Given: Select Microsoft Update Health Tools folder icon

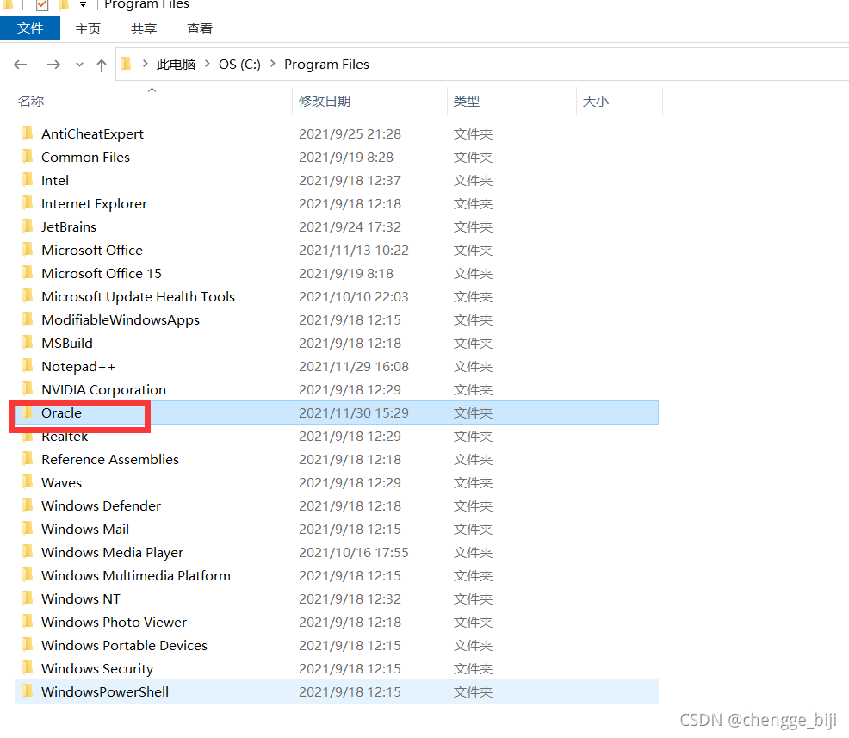Looking at the screenshot, I should click(x=28, y=296).
